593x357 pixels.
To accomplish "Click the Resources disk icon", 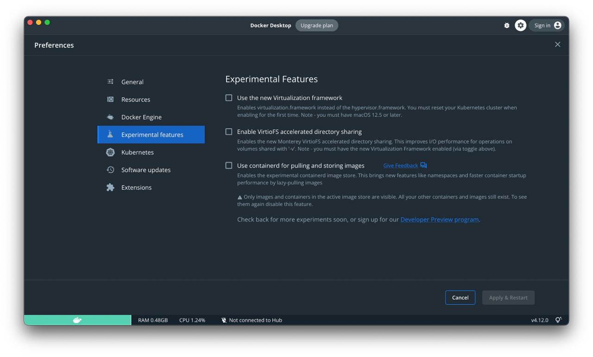I will click(x=110, y=100).
